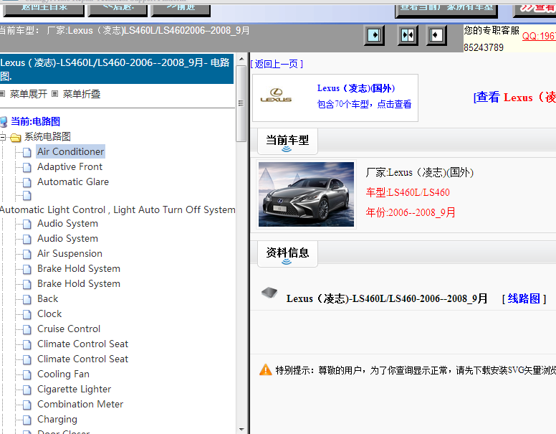Open the Clock diagram
556x434 pixels.
[49, 314]
